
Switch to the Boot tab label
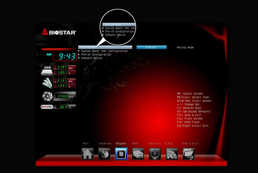click(x=135, y=143)
